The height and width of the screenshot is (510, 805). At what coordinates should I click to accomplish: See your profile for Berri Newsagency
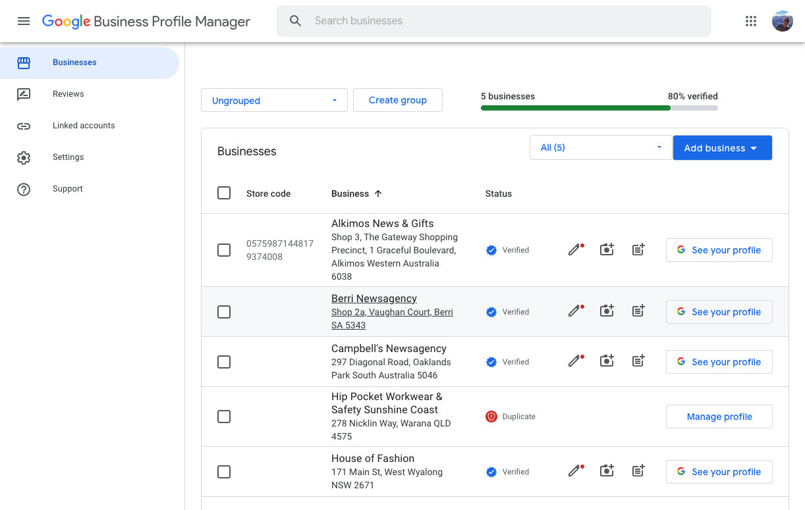tap(719, 312)
